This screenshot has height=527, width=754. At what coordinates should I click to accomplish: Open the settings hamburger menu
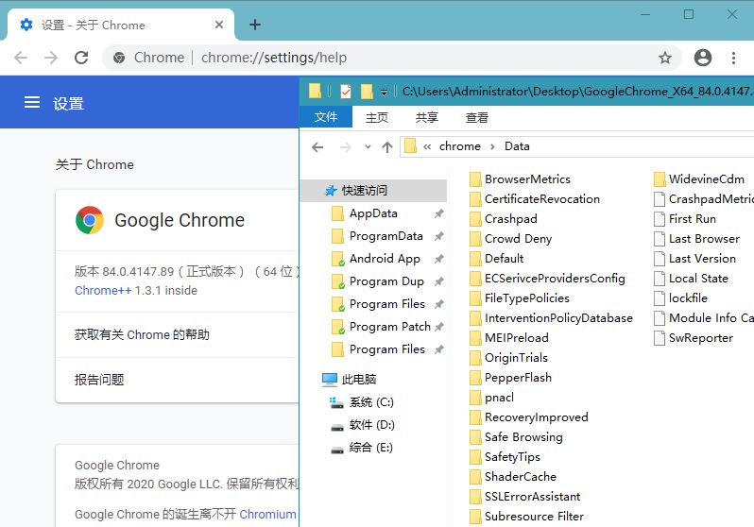click(32, 102)
